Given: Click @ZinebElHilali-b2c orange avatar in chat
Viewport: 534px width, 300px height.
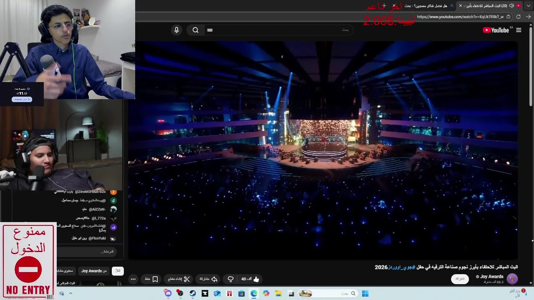Looking at the screenshot, I should coord(113,192).
